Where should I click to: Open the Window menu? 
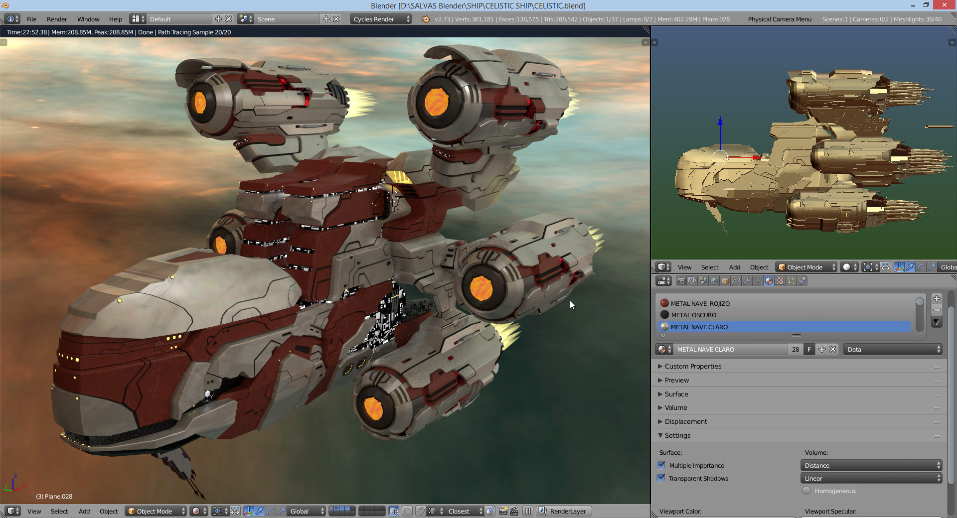[88, 19]
